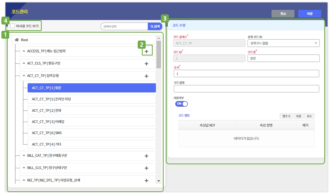Save the 코드 벨류 table rows
Screen dimensions: 330x194
[x=298, y=116]
